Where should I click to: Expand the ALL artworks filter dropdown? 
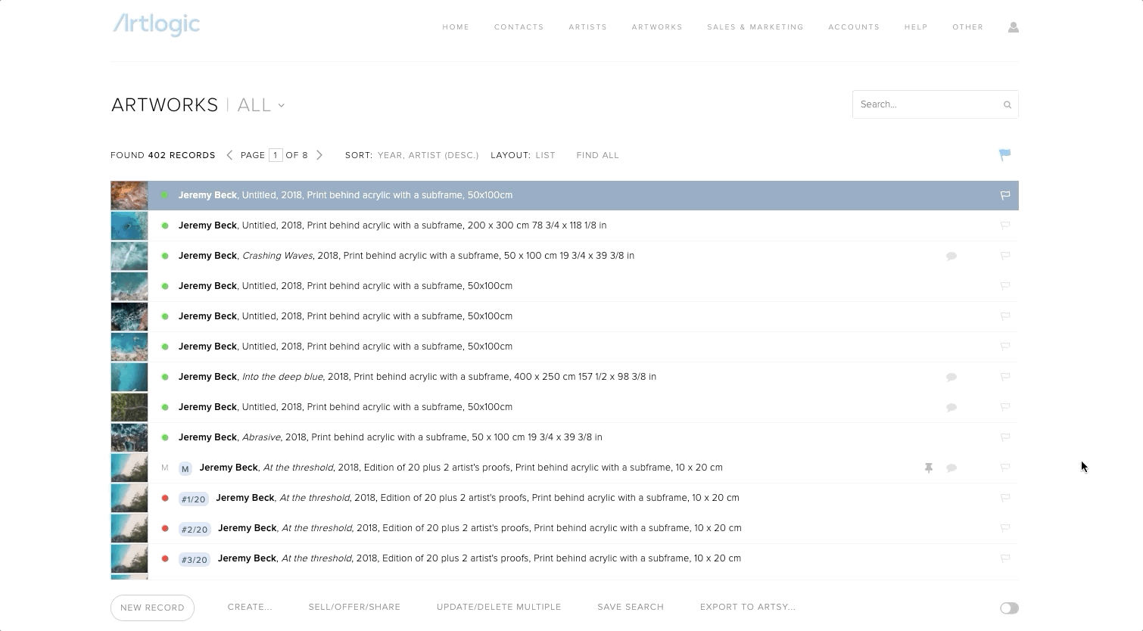coord(261,105)
